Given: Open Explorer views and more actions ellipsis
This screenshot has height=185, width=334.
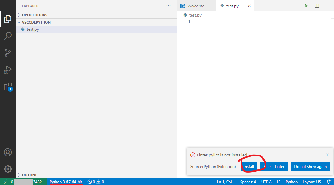Looking at the screenshot, I should point(168,6).
